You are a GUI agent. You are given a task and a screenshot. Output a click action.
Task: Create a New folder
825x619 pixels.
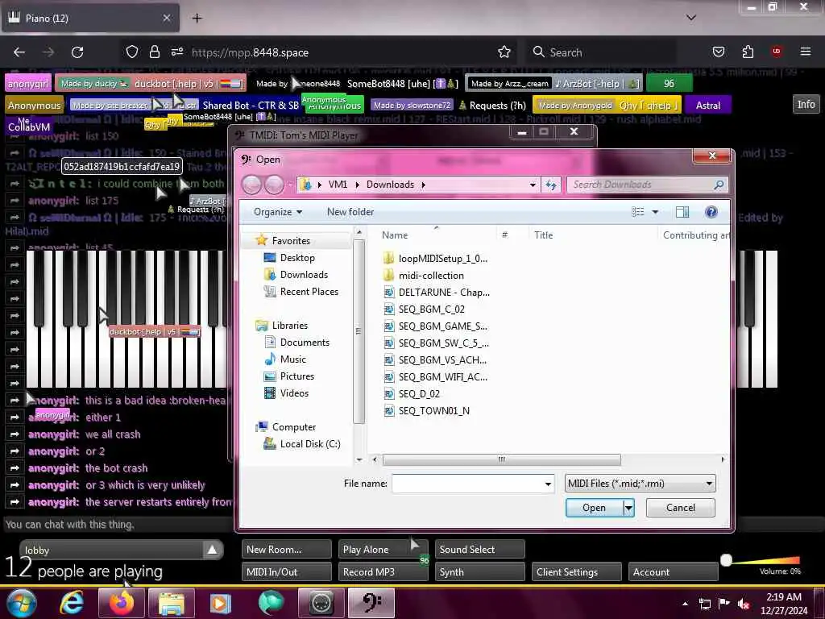pyautogui.click(x=350, y=212)
